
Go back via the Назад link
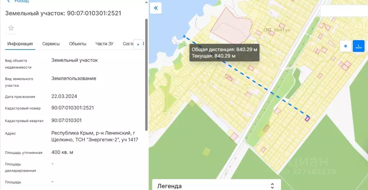22,1
